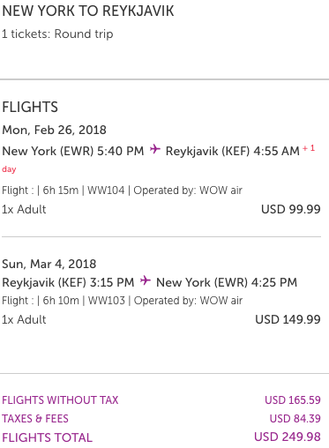
Task: Select flight number WW104 details line
Action: [122, 190]
